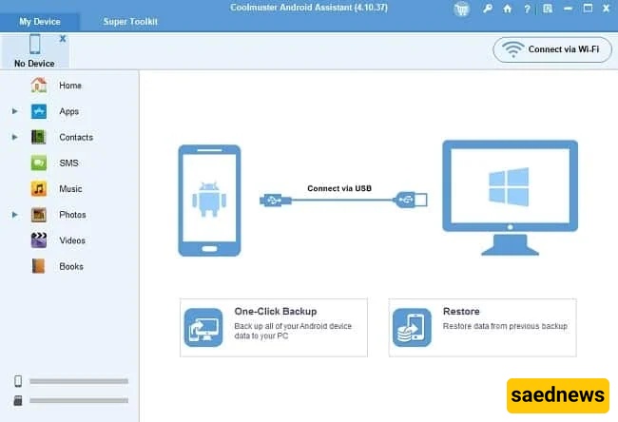Click the Music note icon
This screenshot has height=422, width=618.
pyautogui.click(x=39, y=189)
